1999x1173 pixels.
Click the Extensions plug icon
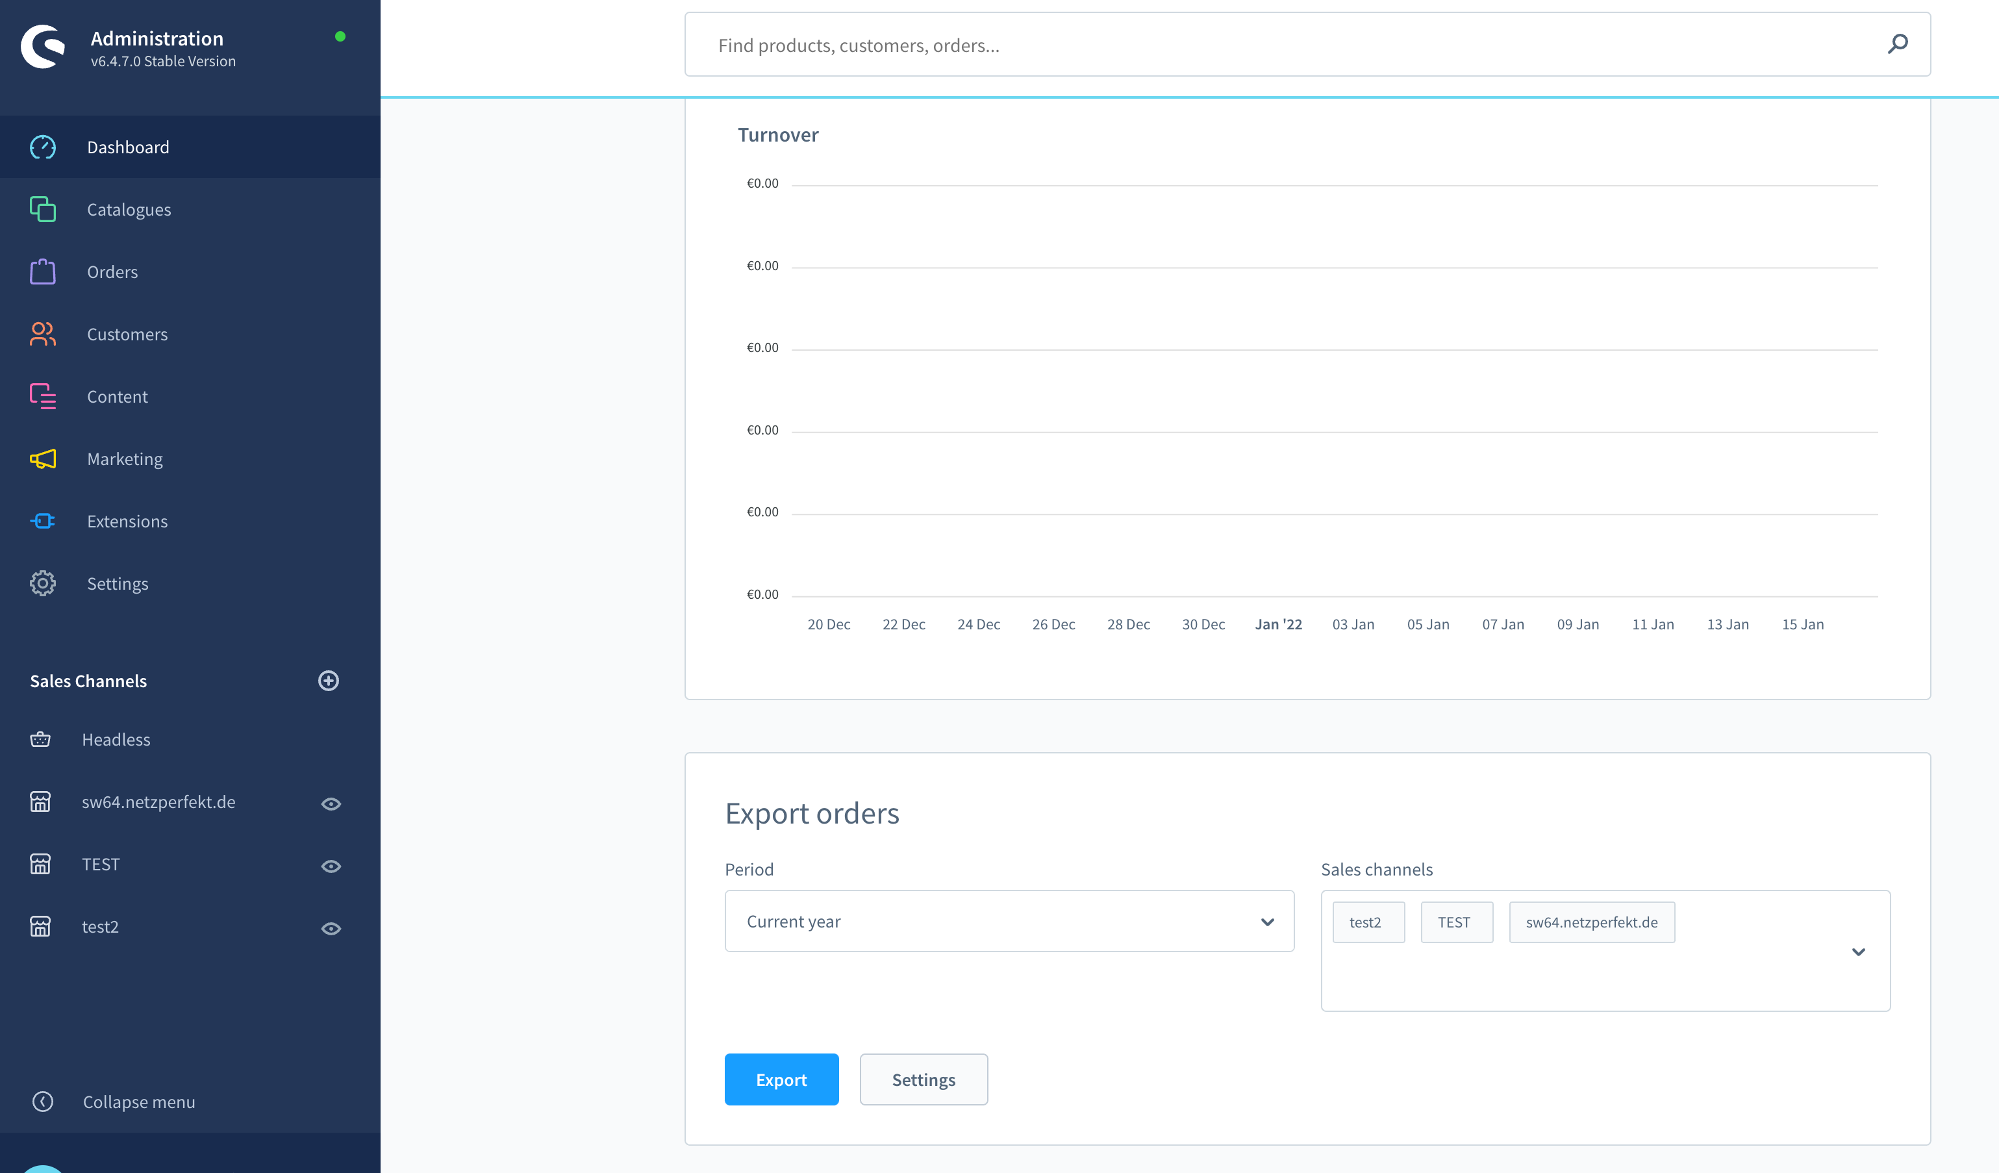pyautogui.click(x=43, y=521)
